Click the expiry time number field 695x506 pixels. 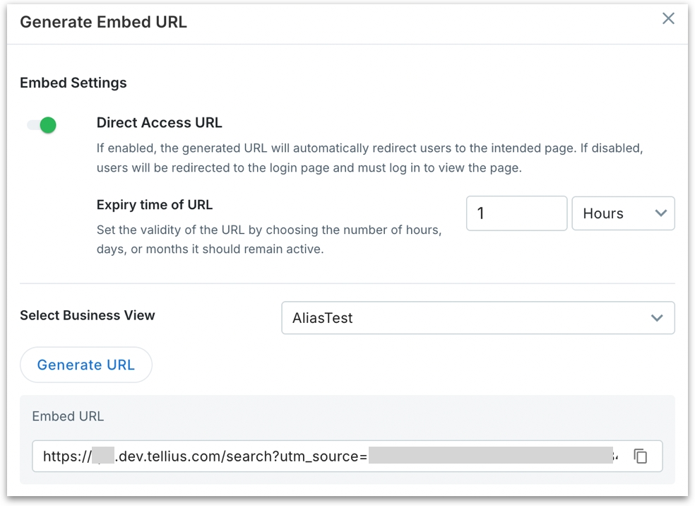click(516, 213)
